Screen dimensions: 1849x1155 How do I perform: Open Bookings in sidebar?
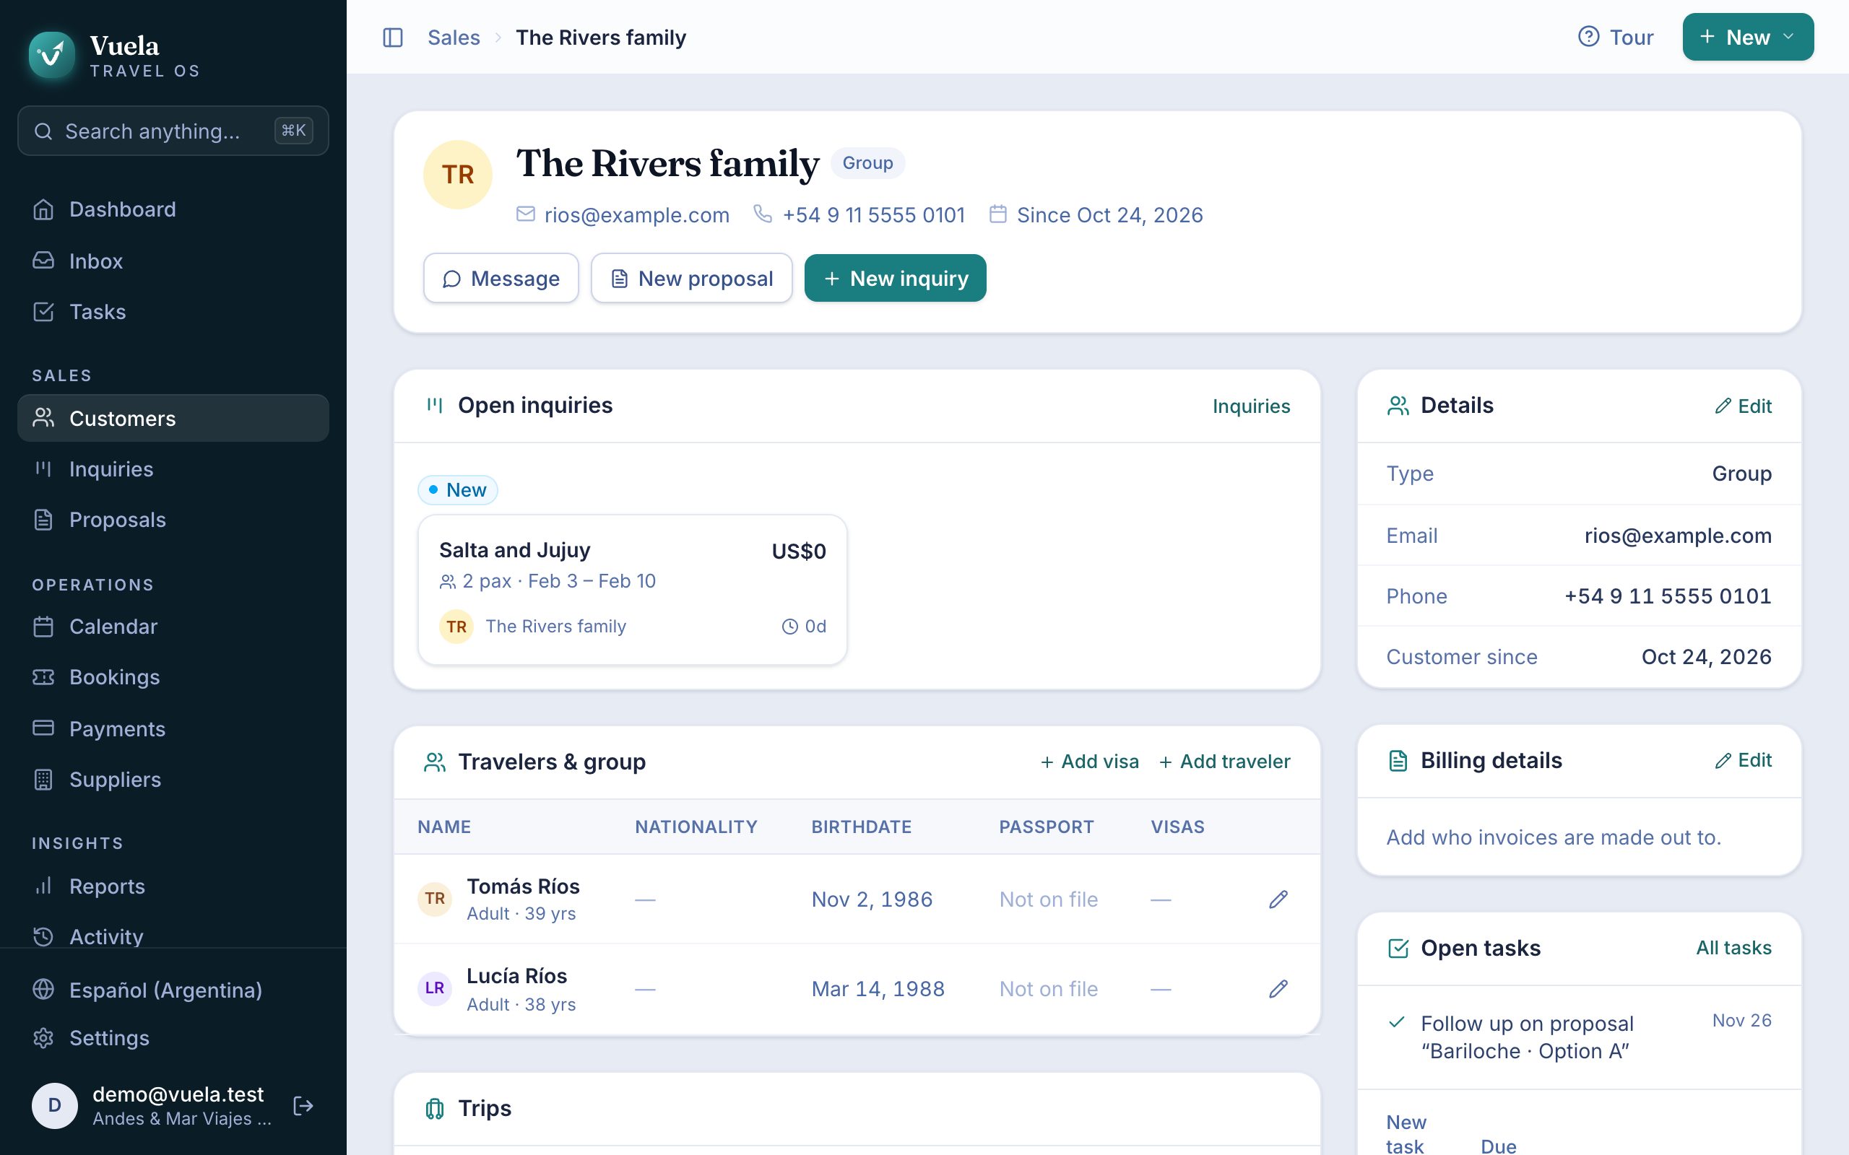(173, 677)
